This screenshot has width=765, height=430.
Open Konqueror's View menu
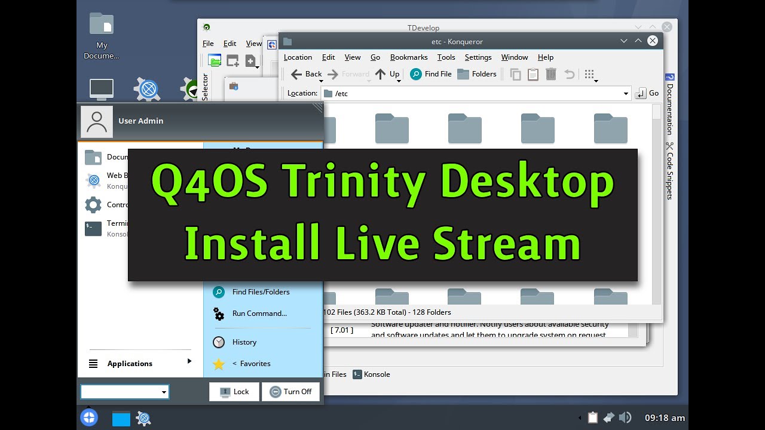tap(353, 57)
